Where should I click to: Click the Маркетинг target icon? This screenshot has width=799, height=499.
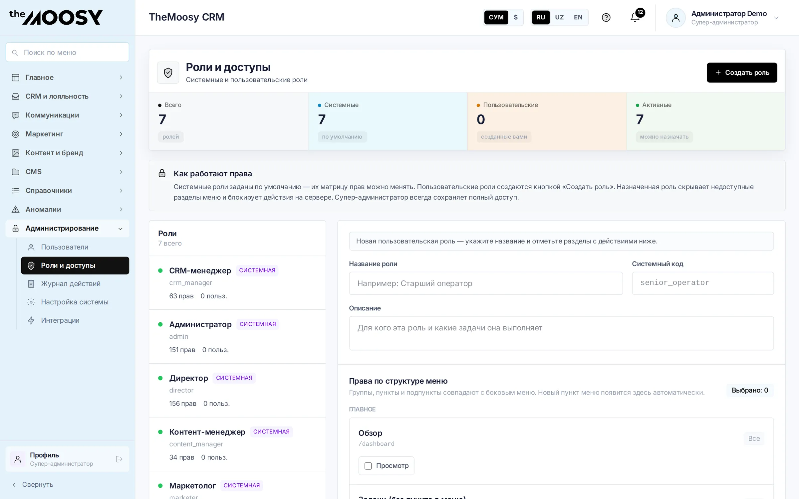16,134
